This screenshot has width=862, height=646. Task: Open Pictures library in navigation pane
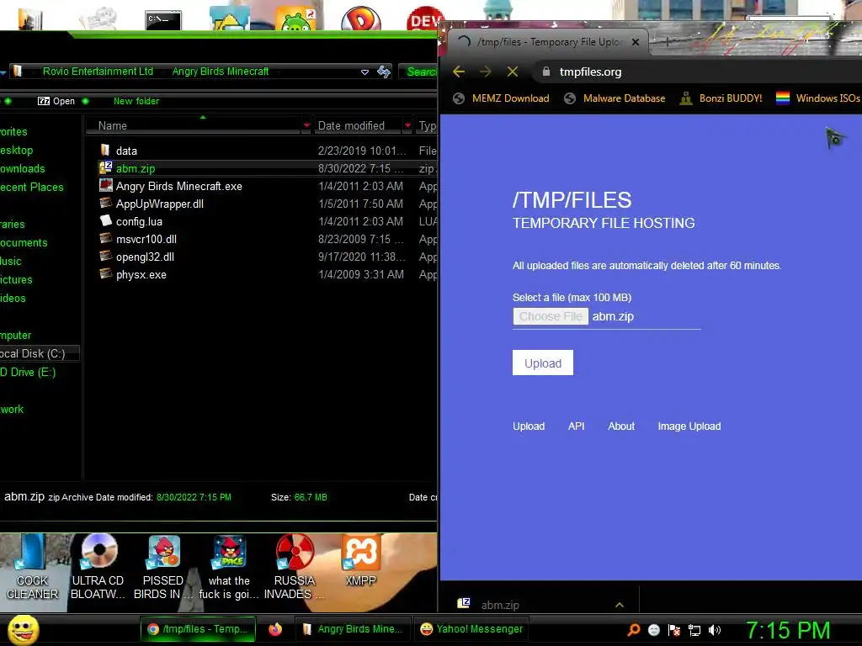(x=16, y=279)
